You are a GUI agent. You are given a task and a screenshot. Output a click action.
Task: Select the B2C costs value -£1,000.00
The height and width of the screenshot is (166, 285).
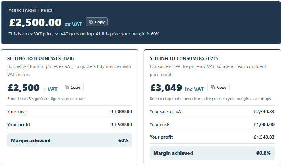pos(263,124)
